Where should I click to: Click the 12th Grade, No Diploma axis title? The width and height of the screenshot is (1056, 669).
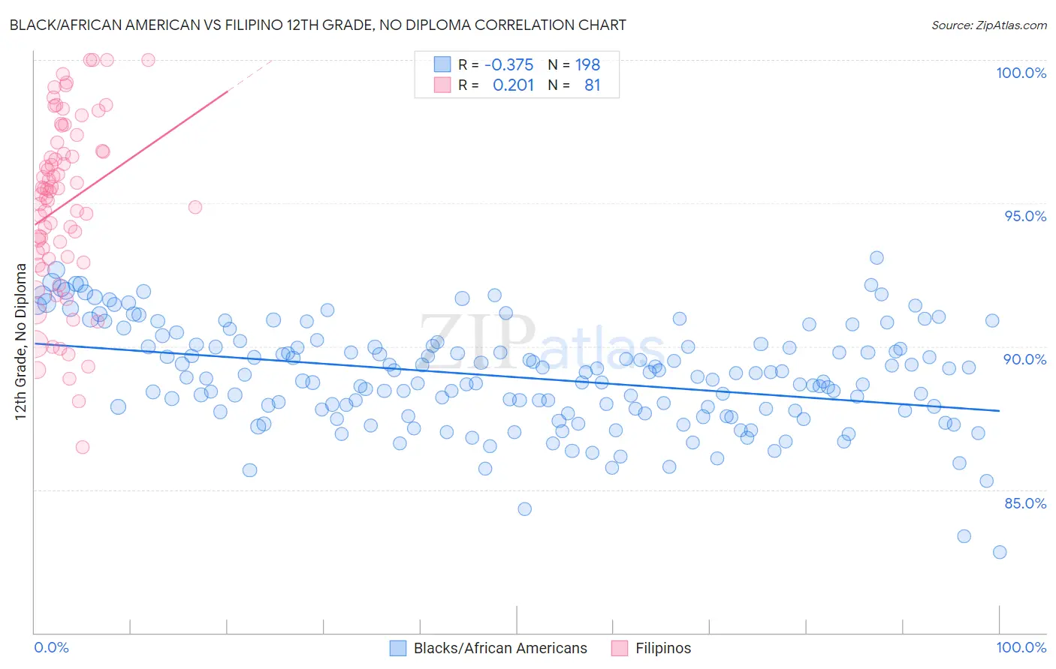pos(21,341)
